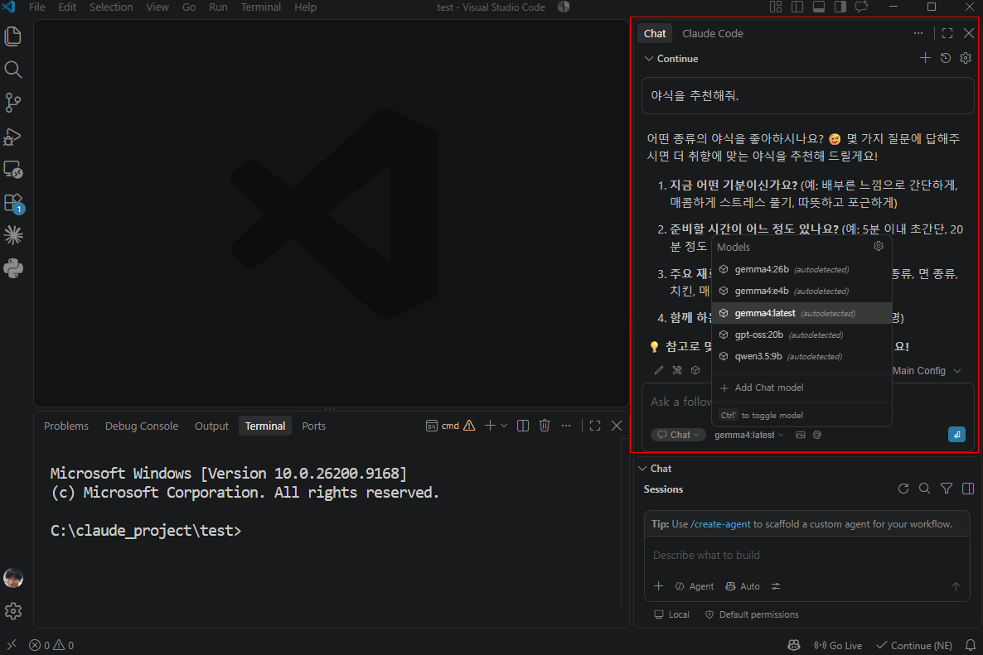The width and height of the screenshot is (983, 655).
Task: Toggle sessions sidebar layout icon
Action: (x=968, y=489)
